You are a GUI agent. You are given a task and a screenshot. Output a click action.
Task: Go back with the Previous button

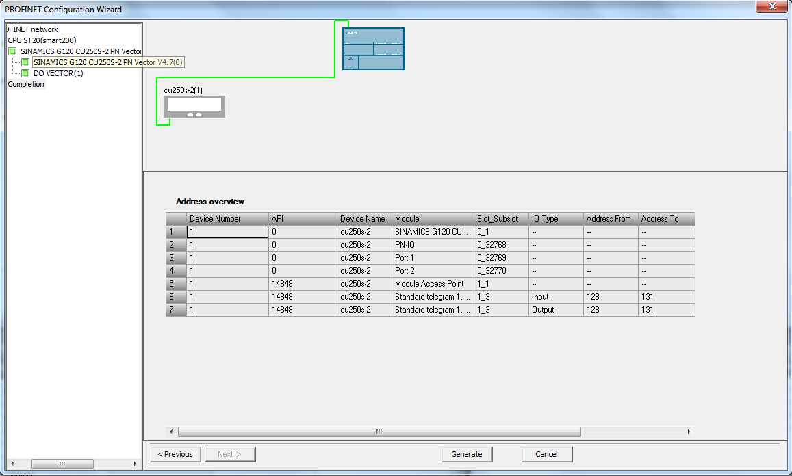click(175, 454)
